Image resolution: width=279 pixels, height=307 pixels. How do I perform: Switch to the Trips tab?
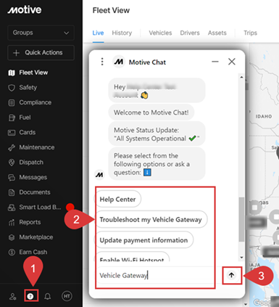(250, 33)
